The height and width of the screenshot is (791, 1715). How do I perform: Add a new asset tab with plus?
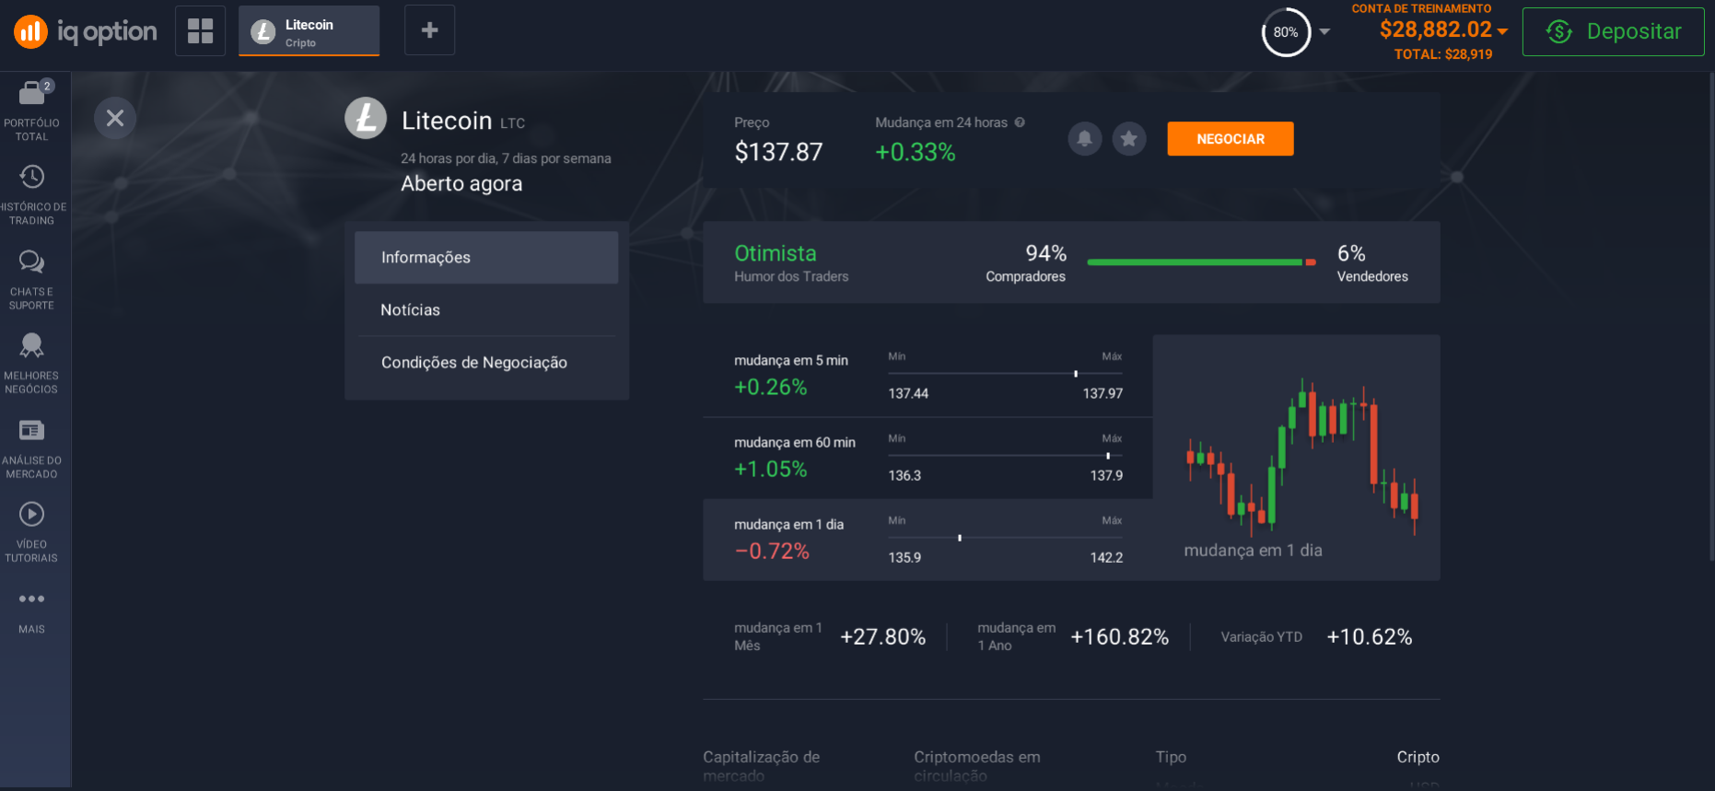429,30
